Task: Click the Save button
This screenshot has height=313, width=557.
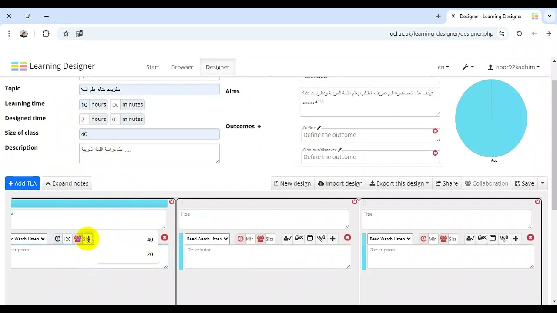Action: tap(525, 183)
